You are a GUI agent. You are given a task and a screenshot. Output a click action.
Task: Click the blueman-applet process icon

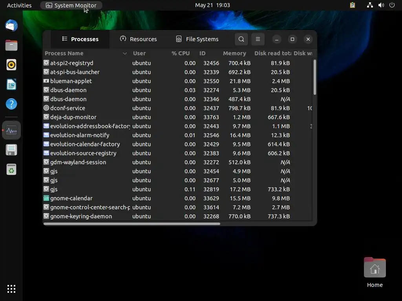46,81
